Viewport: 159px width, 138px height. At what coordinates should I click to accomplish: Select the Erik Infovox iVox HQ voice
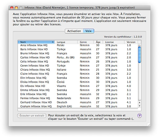coord(78,94)
